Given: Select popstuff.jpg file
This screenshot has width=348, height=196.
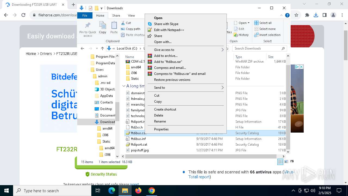Looking at the screenshot, I should point(140,150).
